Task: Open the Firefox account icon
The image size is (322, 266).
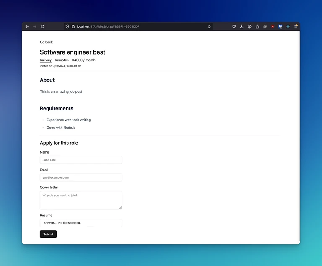Action: tap(249, 26)
